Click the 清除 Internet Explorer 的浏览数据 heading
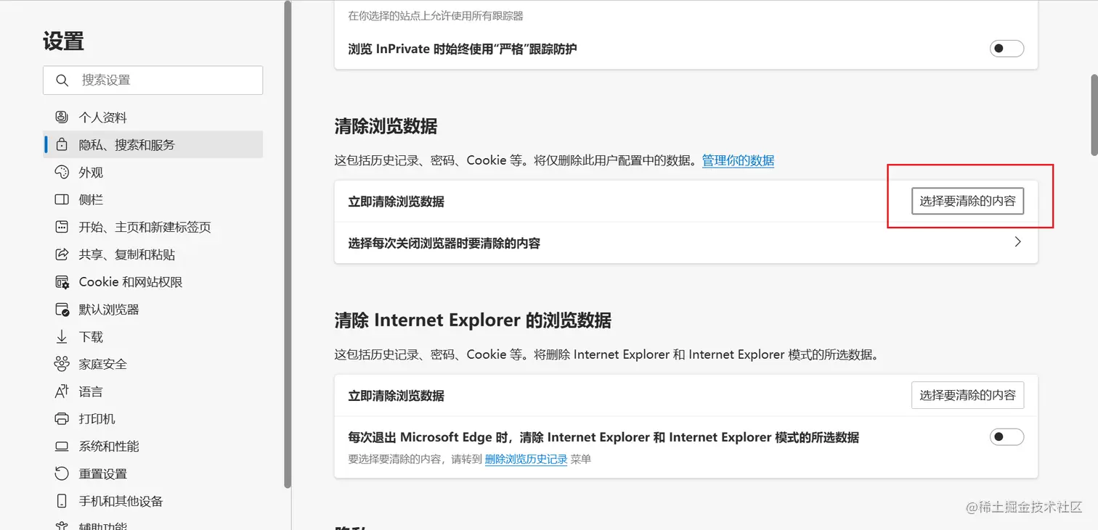This screenshot has width=1098, height=530. click(x=473, y=320)
